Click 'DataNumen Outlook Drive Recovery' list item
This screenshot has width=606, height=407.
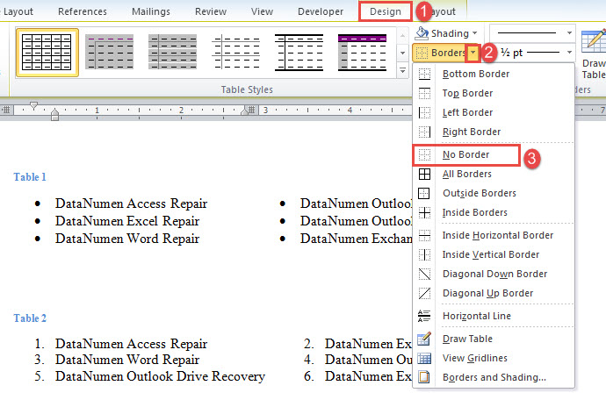pos(160,376)
